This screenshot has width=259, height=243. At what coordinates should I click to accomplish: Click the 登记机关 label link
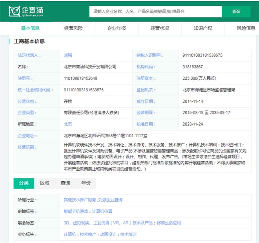[x=144, y=90]
